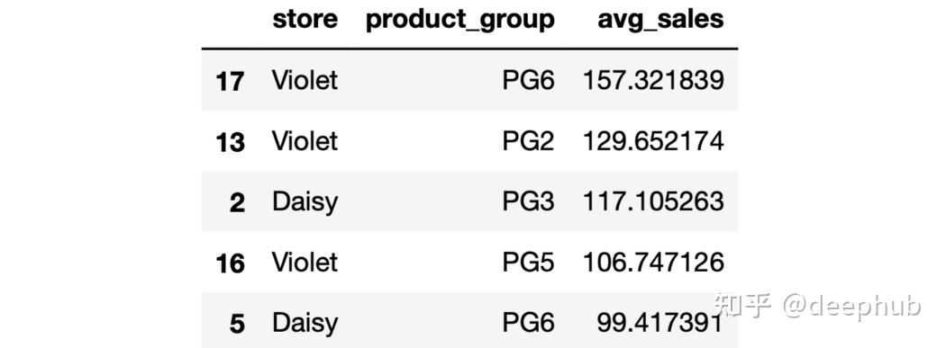
Task: Click the value 117.105263
Action: [653, 201]
